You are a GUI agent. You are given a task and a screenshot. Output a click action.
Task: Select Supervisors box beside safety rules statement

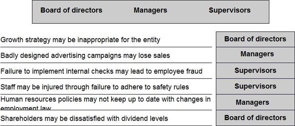pos(255,87)
